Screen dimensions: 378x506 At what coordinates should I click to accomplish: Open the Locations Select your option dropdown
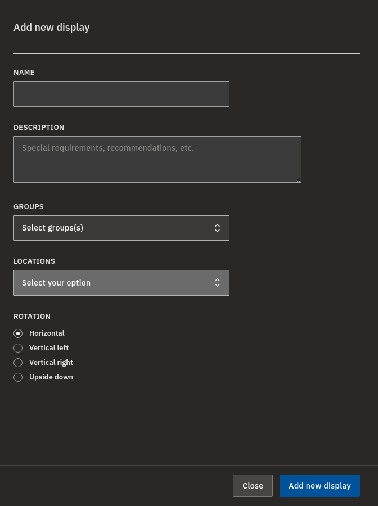click(x=121, y=283)
